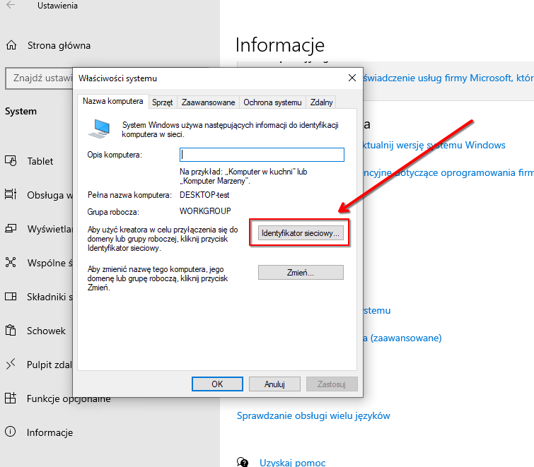Focus the Opis komputera text field
534x467 pixels.
[x=262, y=155]
